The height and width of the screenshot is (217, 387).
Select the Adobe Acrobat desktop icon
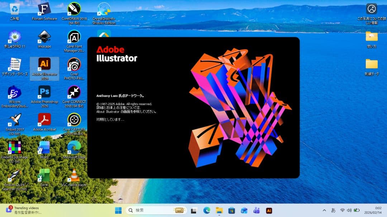[x=44, y=120]
